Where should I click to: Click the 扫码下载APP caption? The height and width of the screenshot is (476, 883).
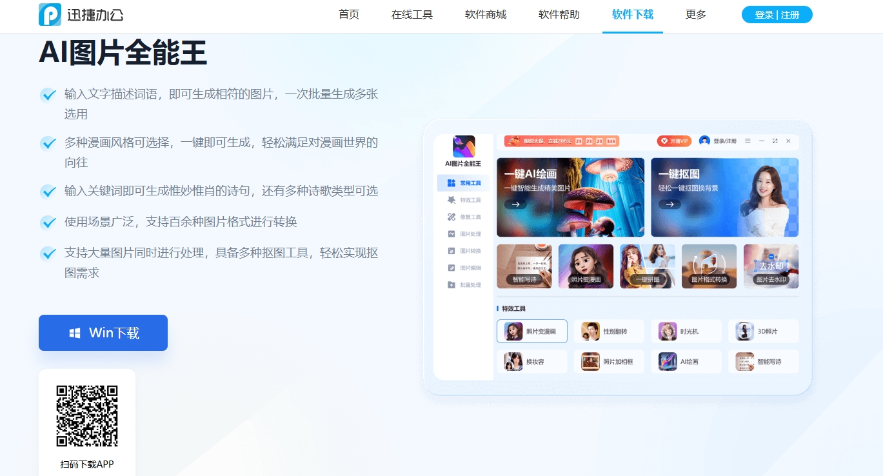[x=87, y=464]
